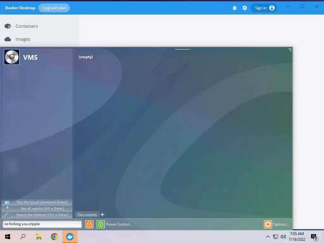The width and height of the screenshot is (324, 243).
Task: Click the magnifier icon beside See all results
Action: click(7, 209)
